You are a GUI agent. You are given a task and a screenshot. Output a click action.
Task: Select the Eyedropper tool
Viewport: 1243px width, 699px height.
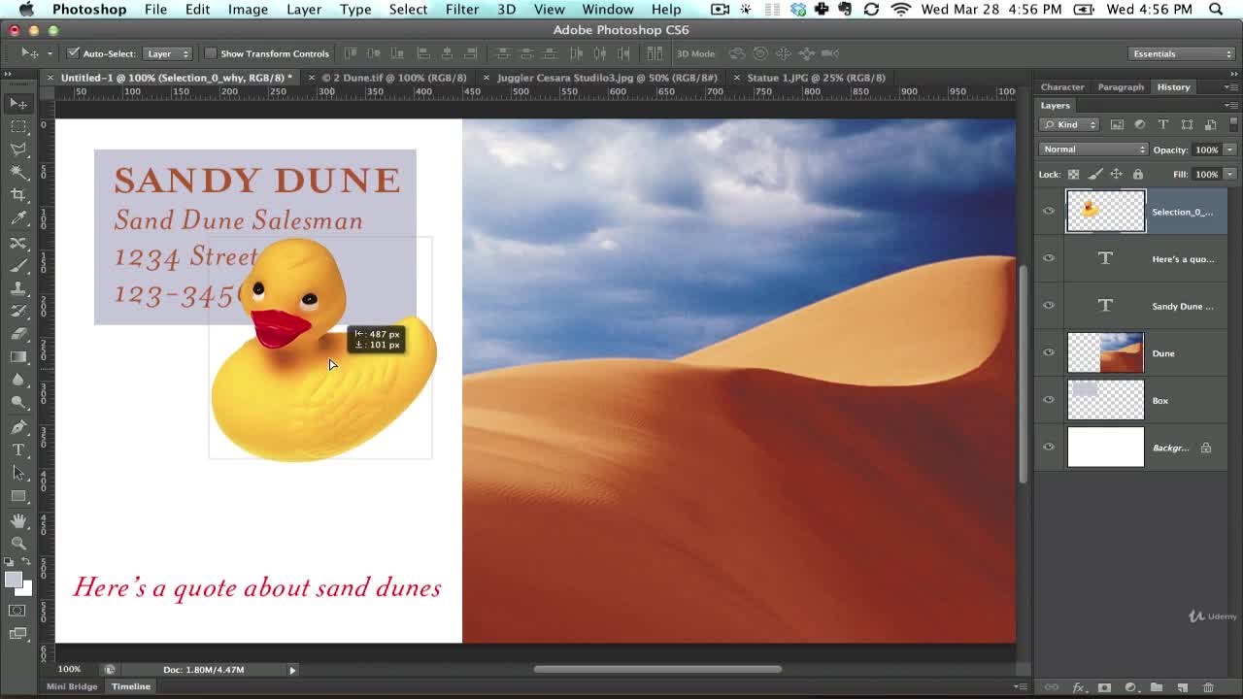point(18,218)
